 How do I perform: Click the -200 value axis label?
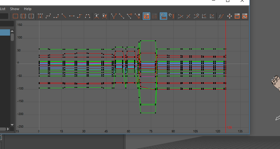coord(20,114)
